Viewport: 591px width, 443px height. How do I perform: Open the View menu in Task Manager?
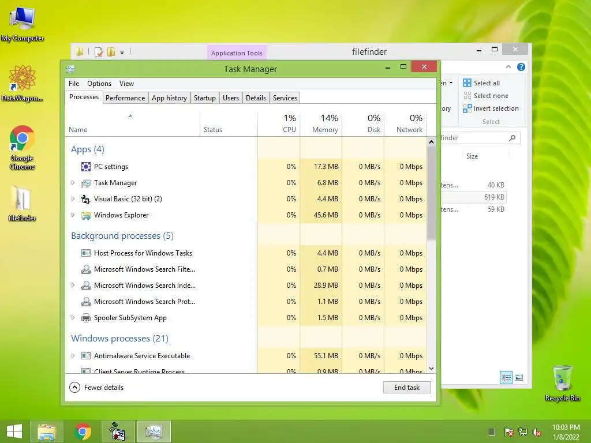[126, 84]
